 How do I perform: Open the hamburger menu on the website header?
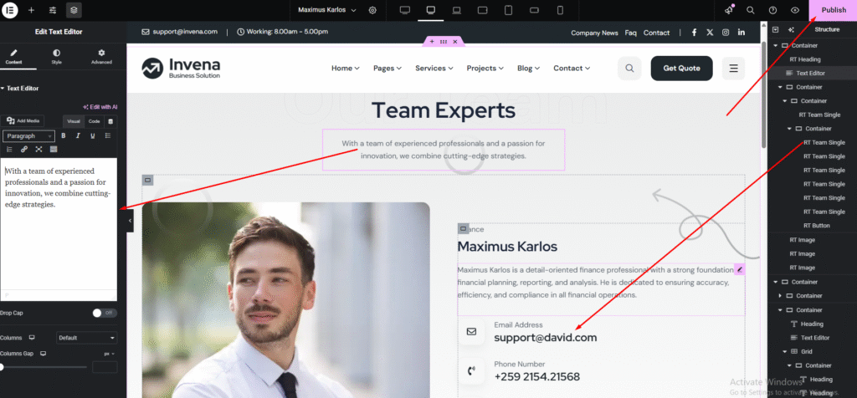click(733, 69)
